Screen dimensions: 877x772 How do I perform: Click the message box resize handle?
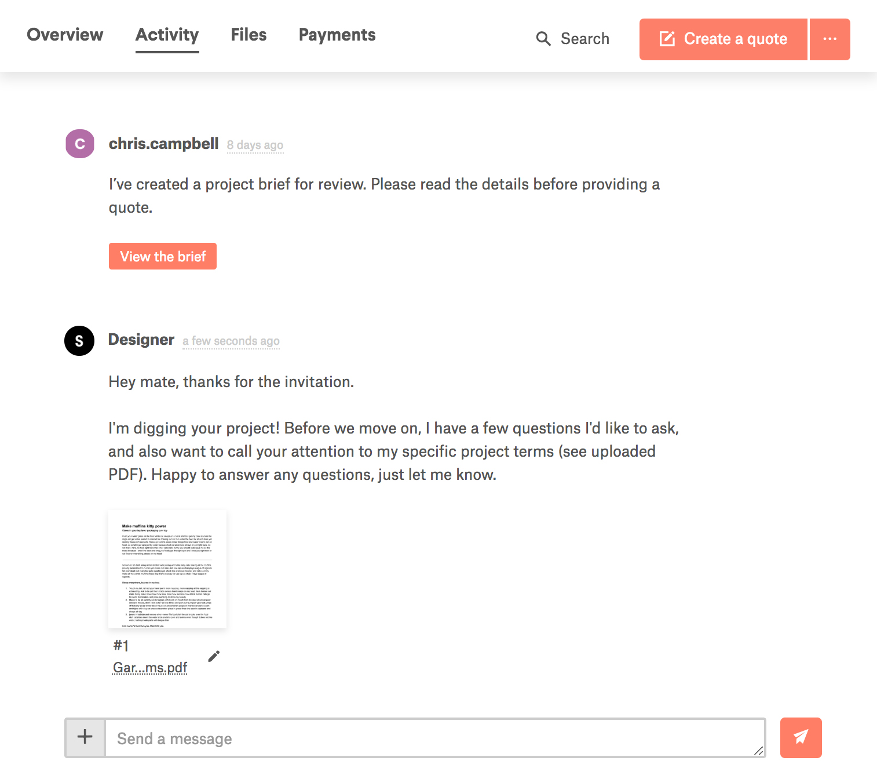pos(758,751)
